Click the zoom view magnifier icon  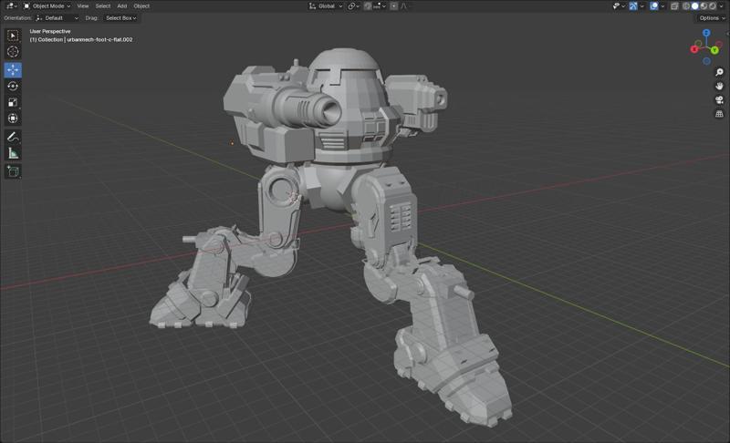coord(719,72)
